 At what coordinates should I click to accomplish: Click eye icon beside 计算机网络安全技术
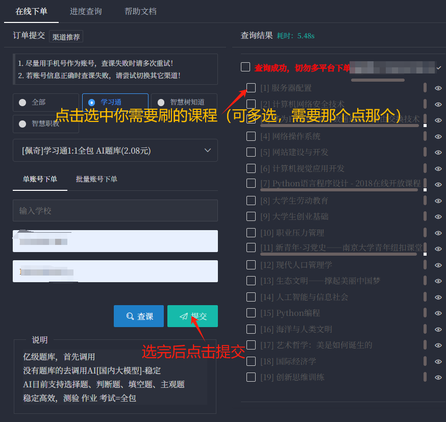(438, 104)
